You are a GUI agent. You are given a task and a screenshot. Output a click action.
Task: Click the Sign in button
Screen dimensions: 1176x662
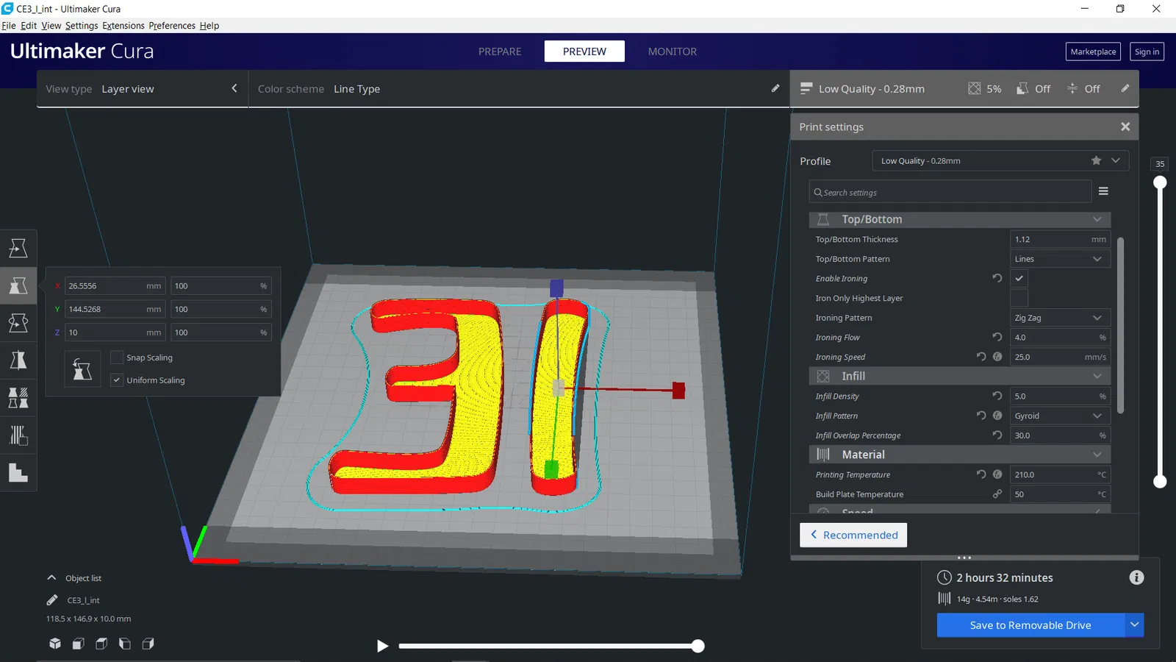[x=1147, y=51]
